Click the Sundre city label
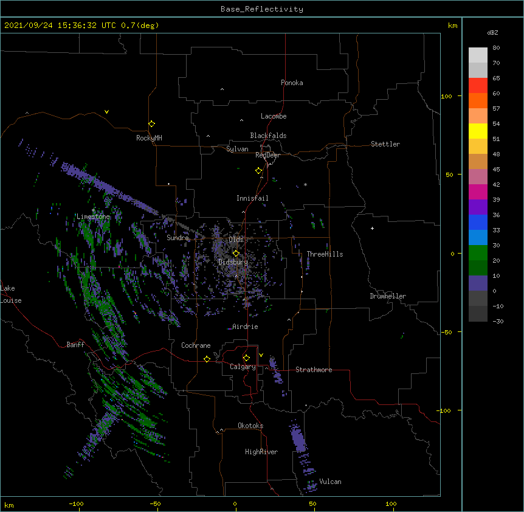 pos(178,238)
